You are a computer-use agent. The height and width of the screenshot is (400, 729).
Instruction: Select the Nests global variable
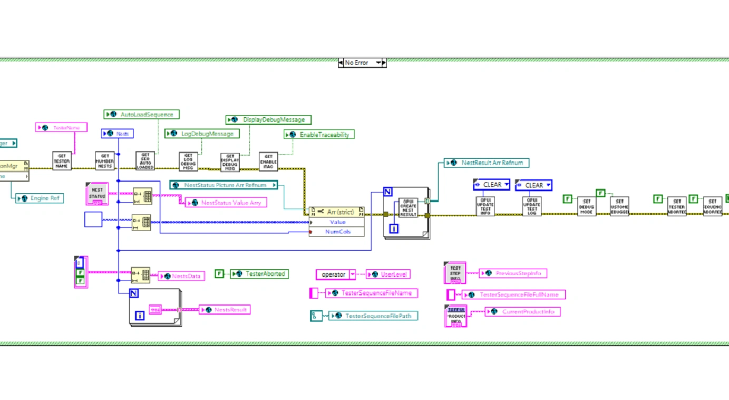tap(117, 134)
